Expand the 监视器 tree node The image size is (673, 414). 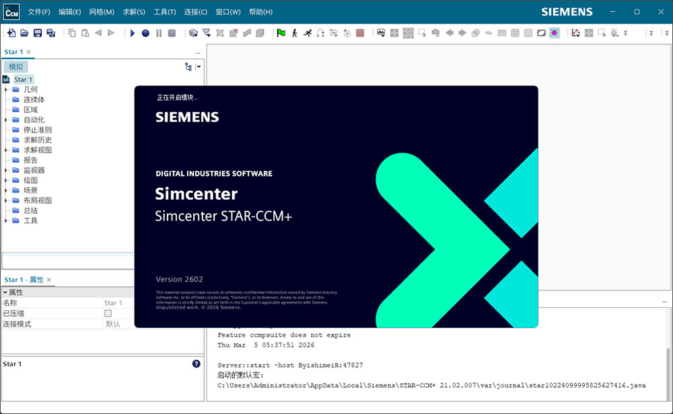tap(6, 170)
